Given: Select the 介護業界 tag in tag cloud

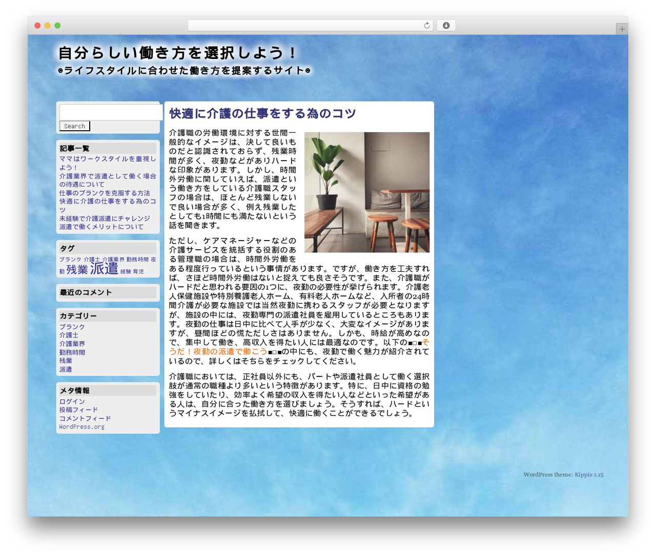Looking at the screenshot, I should (x=113, y=260).
